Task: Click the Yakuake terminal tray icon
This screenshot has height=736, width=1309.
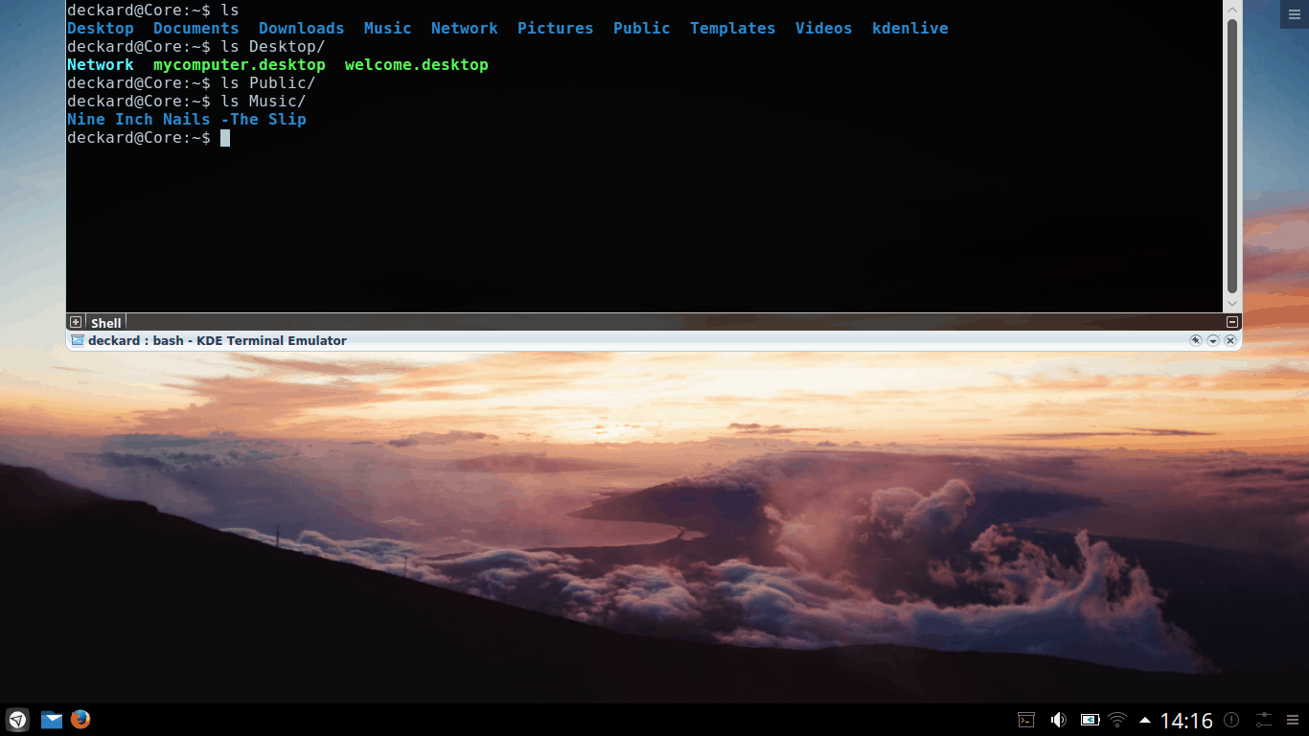Action: (x=1026, y=720)
